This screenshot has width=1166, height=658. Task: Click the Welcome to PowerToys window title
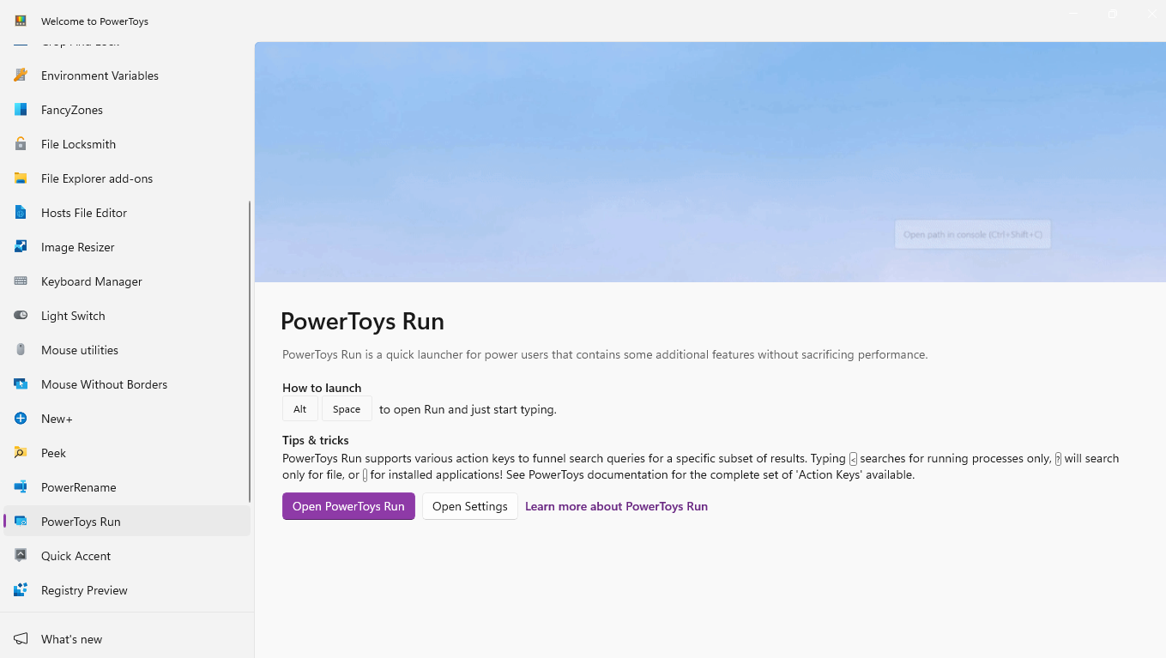click(x=94, y=21)
